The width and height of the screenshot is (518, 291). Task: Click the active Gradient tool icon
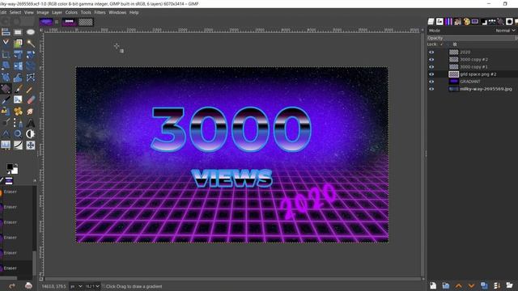coord(6,89)
